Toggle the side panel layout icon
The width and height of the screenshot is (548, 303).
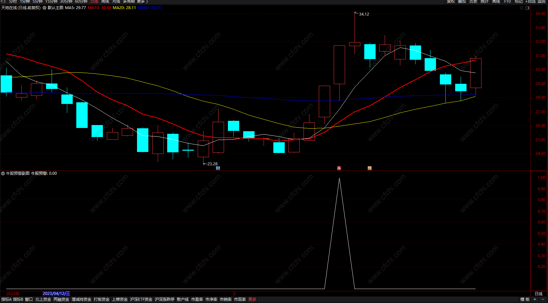pos(528,8)
